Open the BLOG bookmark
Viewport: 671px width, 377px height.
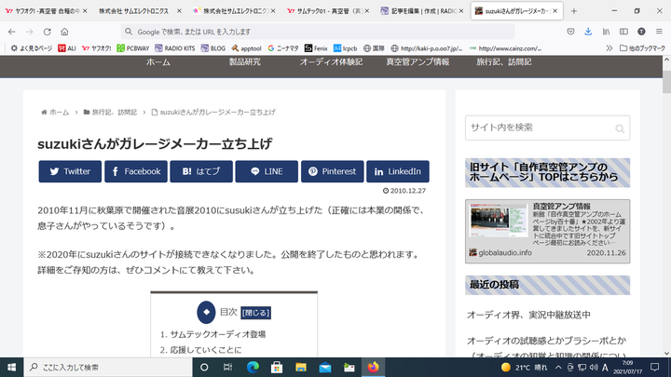pyautogui.click(x=213, y=48)
